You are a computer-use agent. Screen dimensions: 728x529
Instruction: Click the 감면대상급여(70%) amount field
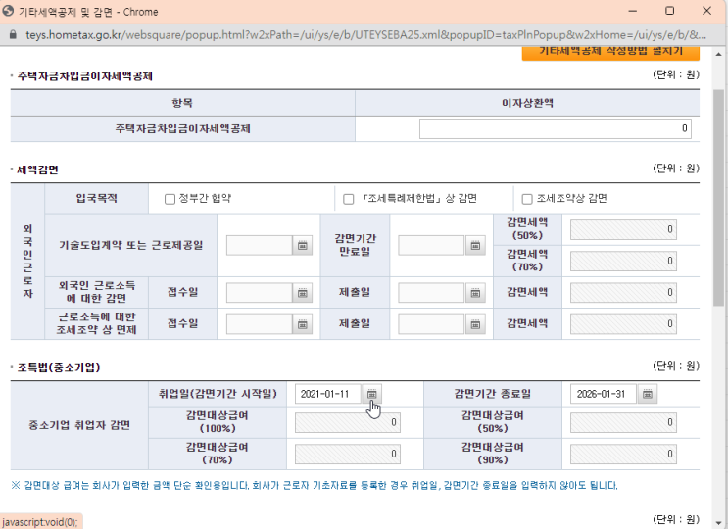(x=348, y=455)
